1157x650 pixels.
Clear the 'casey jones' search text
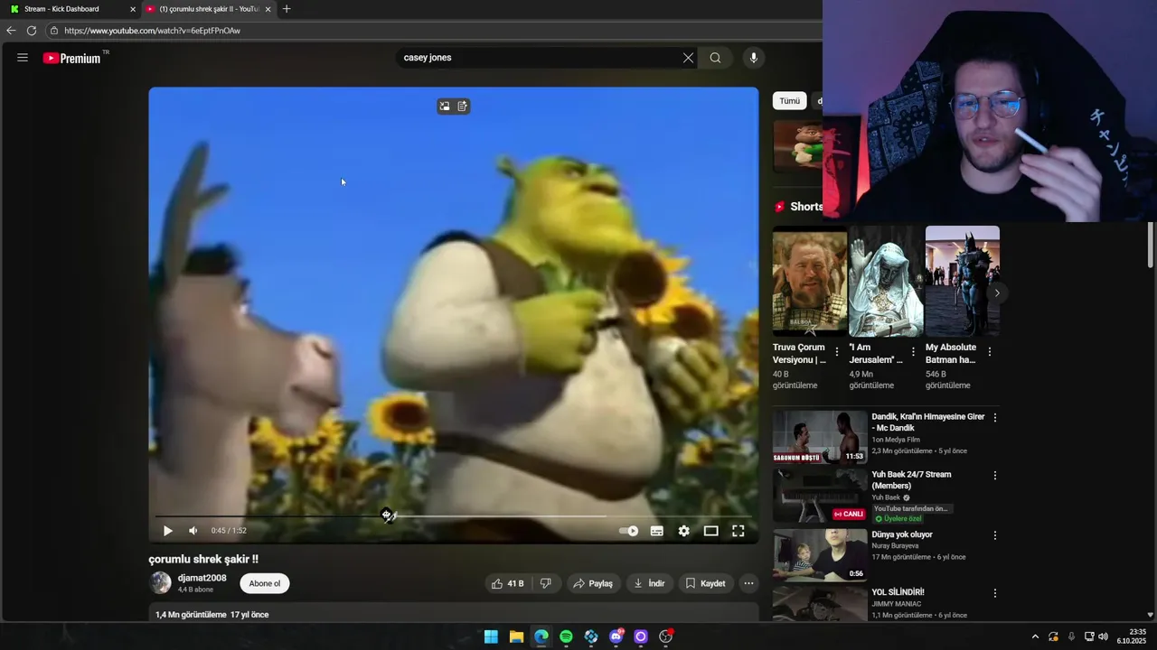[x=688, y=58]
